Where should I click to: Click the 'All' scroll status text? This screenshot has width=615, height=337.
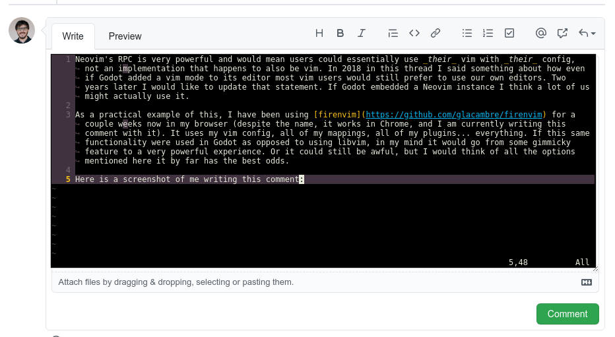tap(582, 262)
